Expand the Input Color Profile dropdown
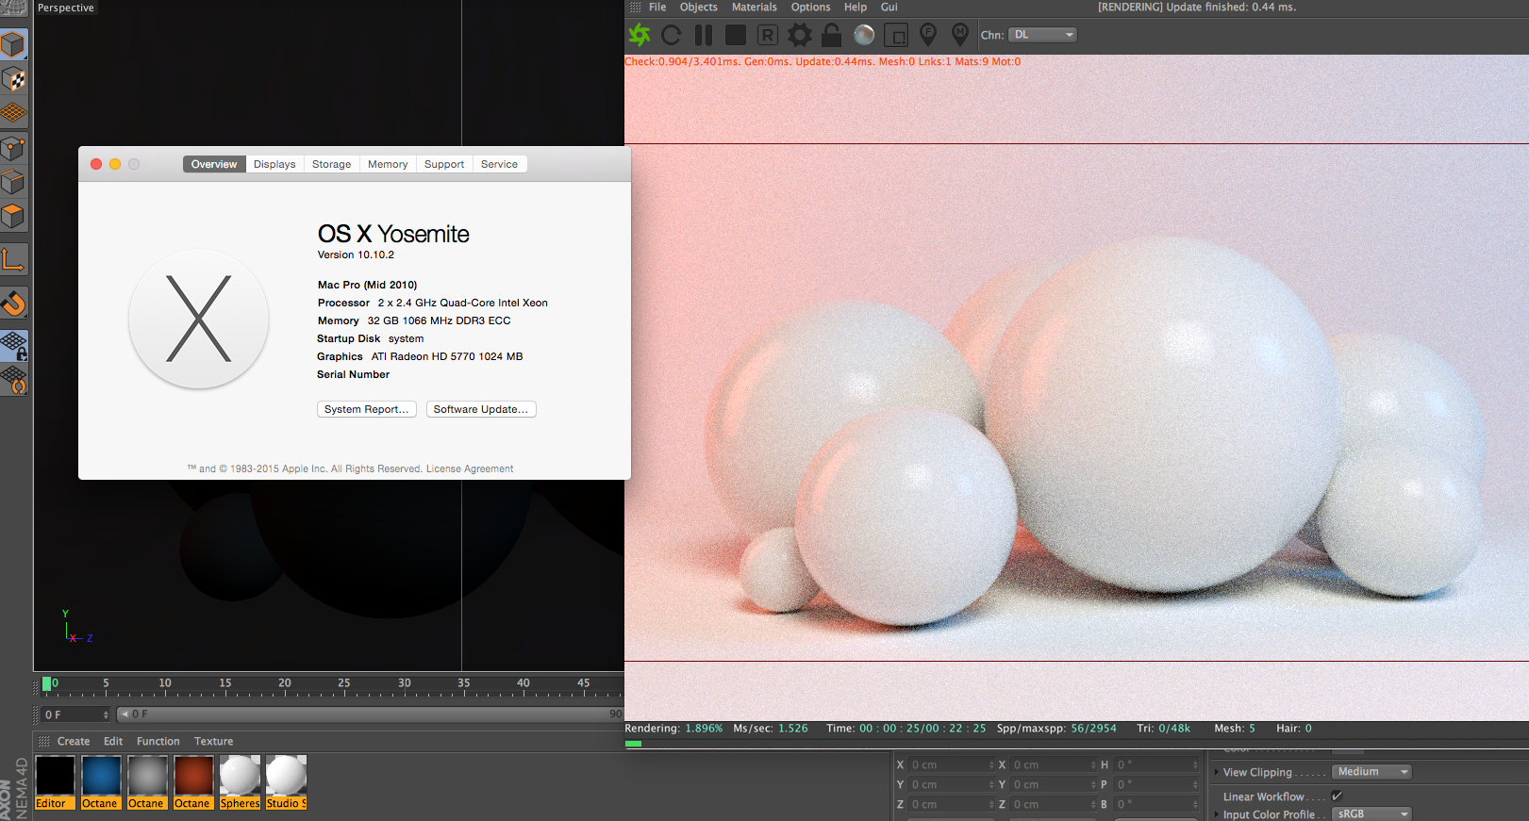 (x=1371, y=813)
